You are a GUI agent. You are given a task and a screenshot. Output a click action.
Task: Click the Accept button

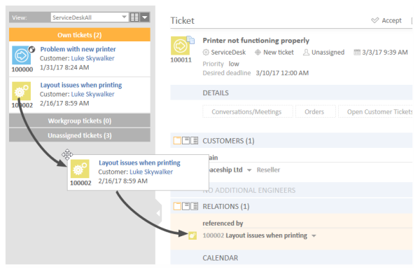[x=386, y=20]
